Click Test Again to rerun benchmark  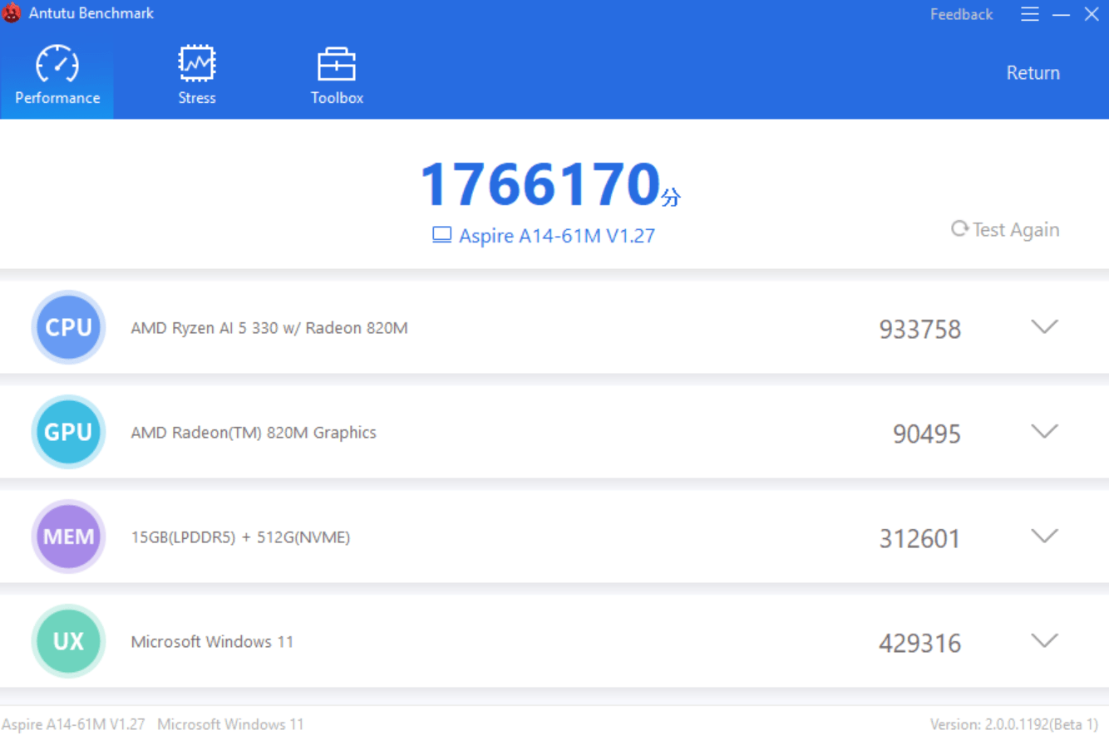coord(1005,229)
